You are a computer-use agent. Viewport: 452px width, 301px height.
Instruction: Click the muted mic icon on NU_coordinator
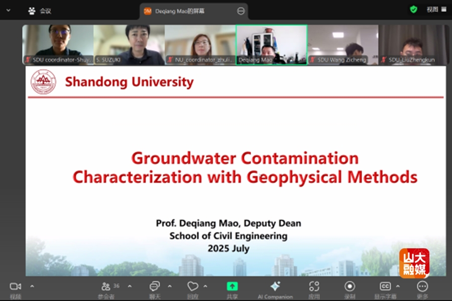pyautogui.click(x=170, y=60)
